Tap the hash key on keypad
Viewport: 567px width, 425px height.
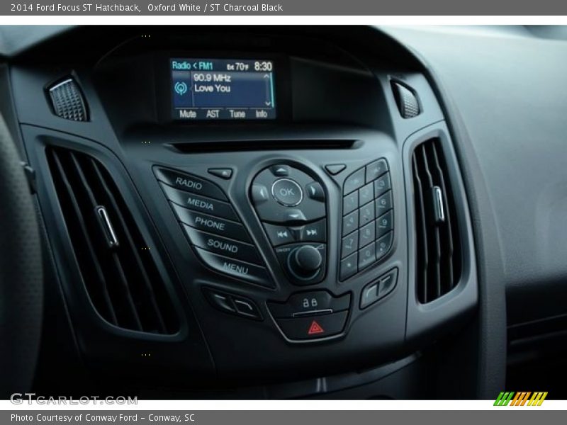(x=383, y=246)
